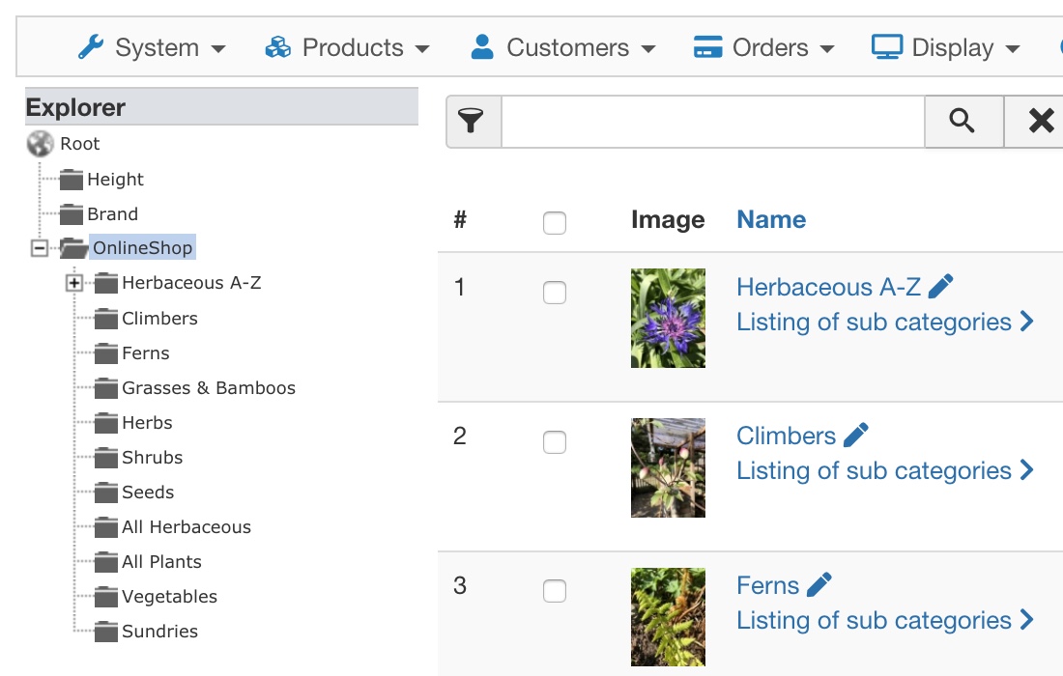Click the Root globe icon

tap(41, 144)
